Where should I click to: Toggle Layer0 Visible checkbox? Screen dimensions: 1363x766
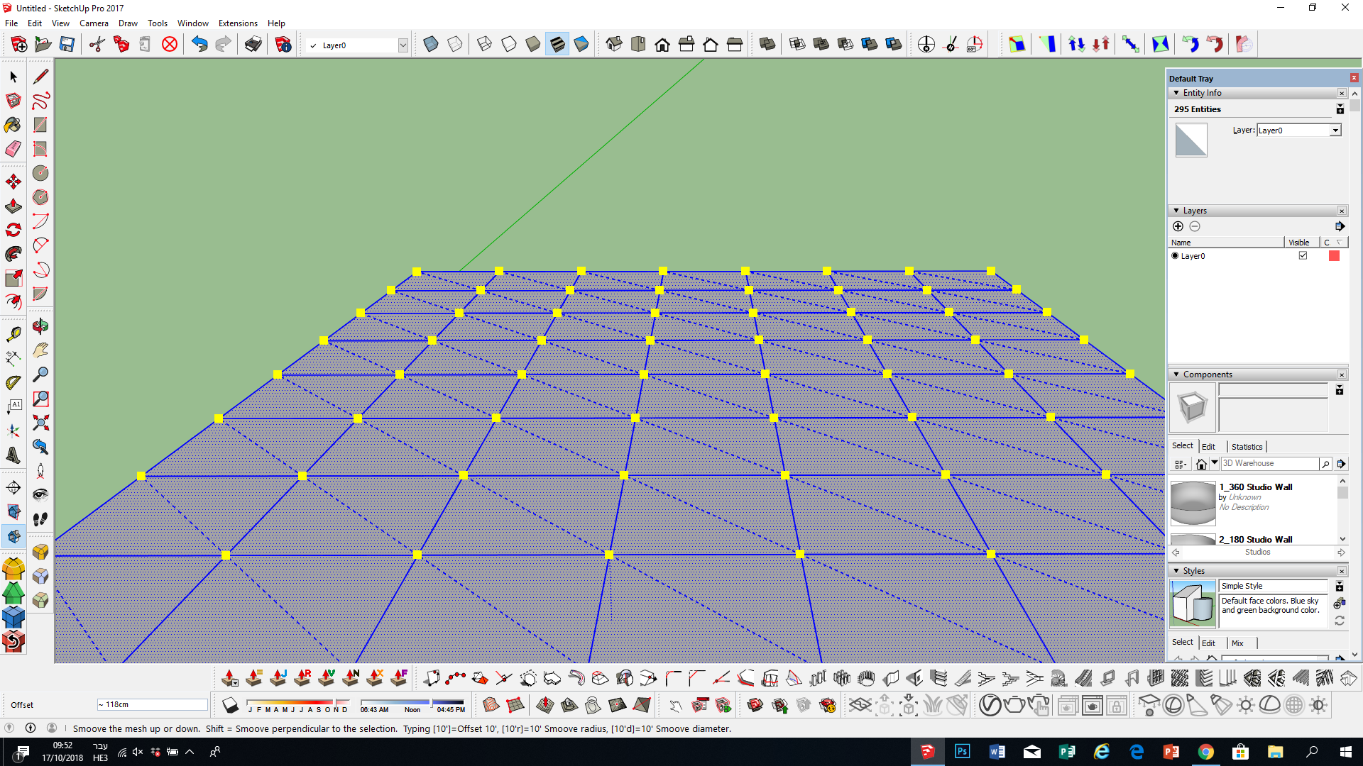(1303, 255)
